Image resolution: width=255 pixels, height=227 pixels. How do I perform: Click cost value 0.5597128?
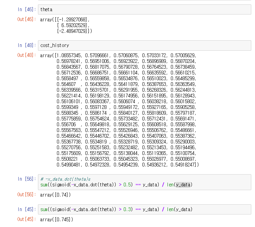coord(96,107)
